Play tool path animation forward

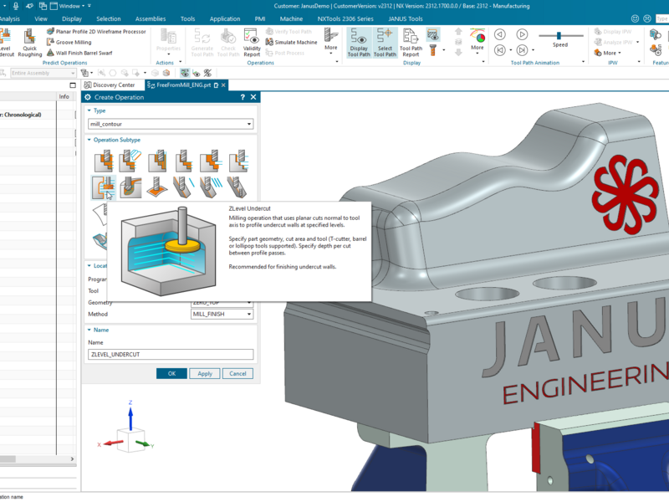tap(522, 34)
